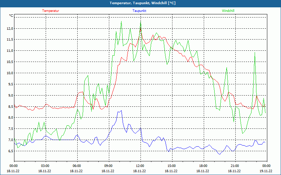The width and height of the screenshot is (281, 175).
Task: Select the 03:00 time axis label
Action: [x=45, y=166]
